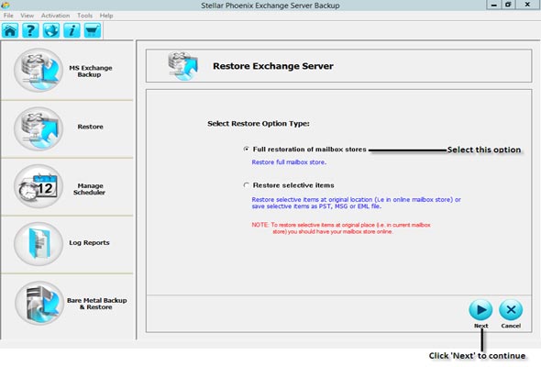Image resolution: width=541 pixels, height=367 pixels.
Task: Select Full restoration of mailbox stores radio
Action: (x=246, y=150)
